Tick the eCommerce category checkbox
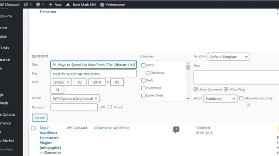This screenshot has height=156, width=279. (x=143, y=88)
